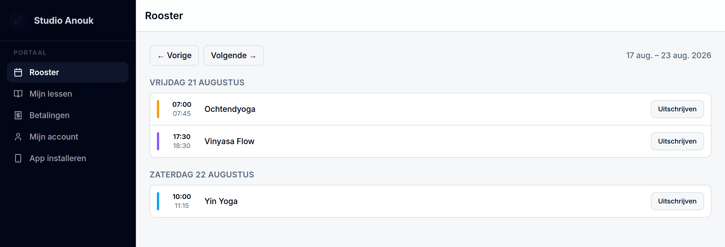Click the orange color bar of Ochtendyoga

158,109
